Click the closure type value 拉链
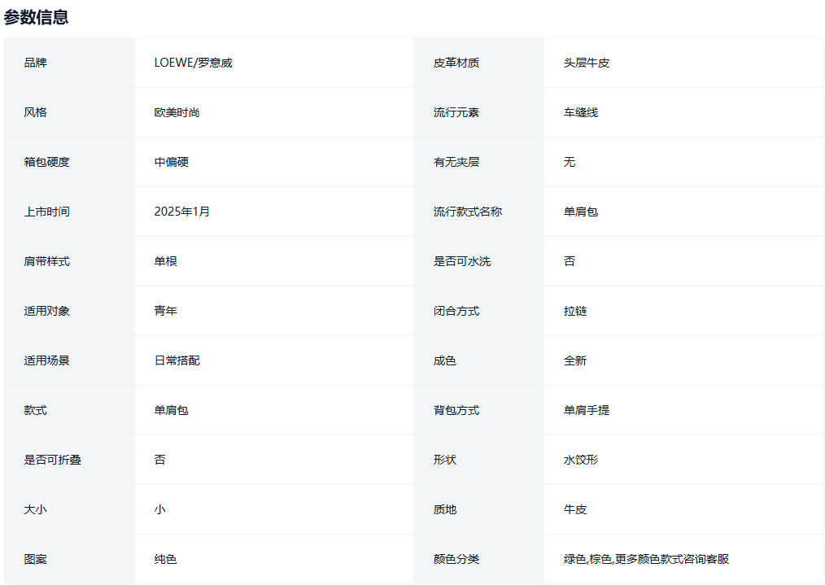Viewport: 825px width, 585px height. coord(575,311)
